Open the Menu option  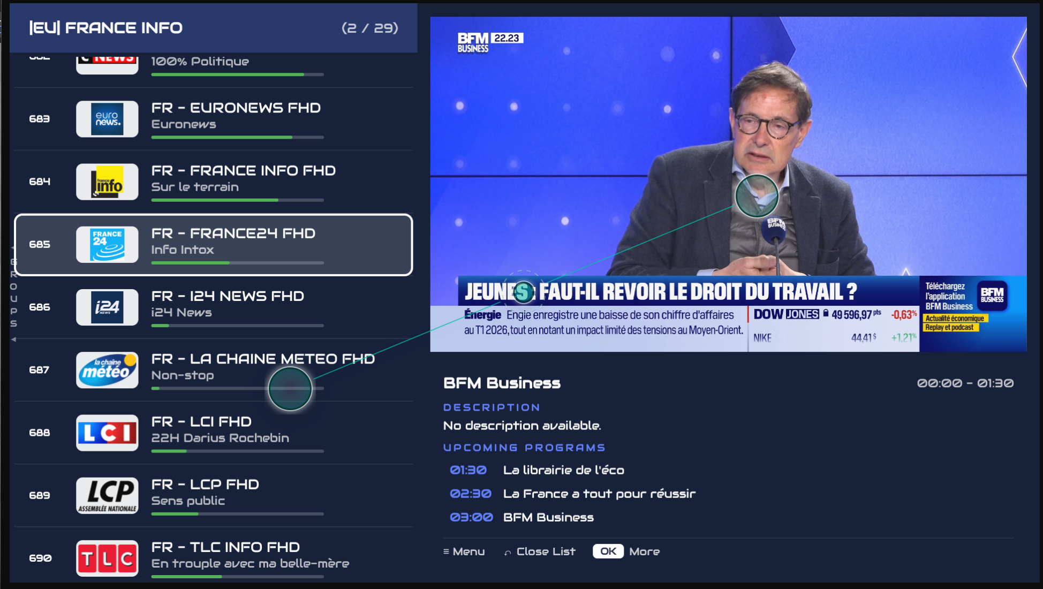[x=464, y=552]
